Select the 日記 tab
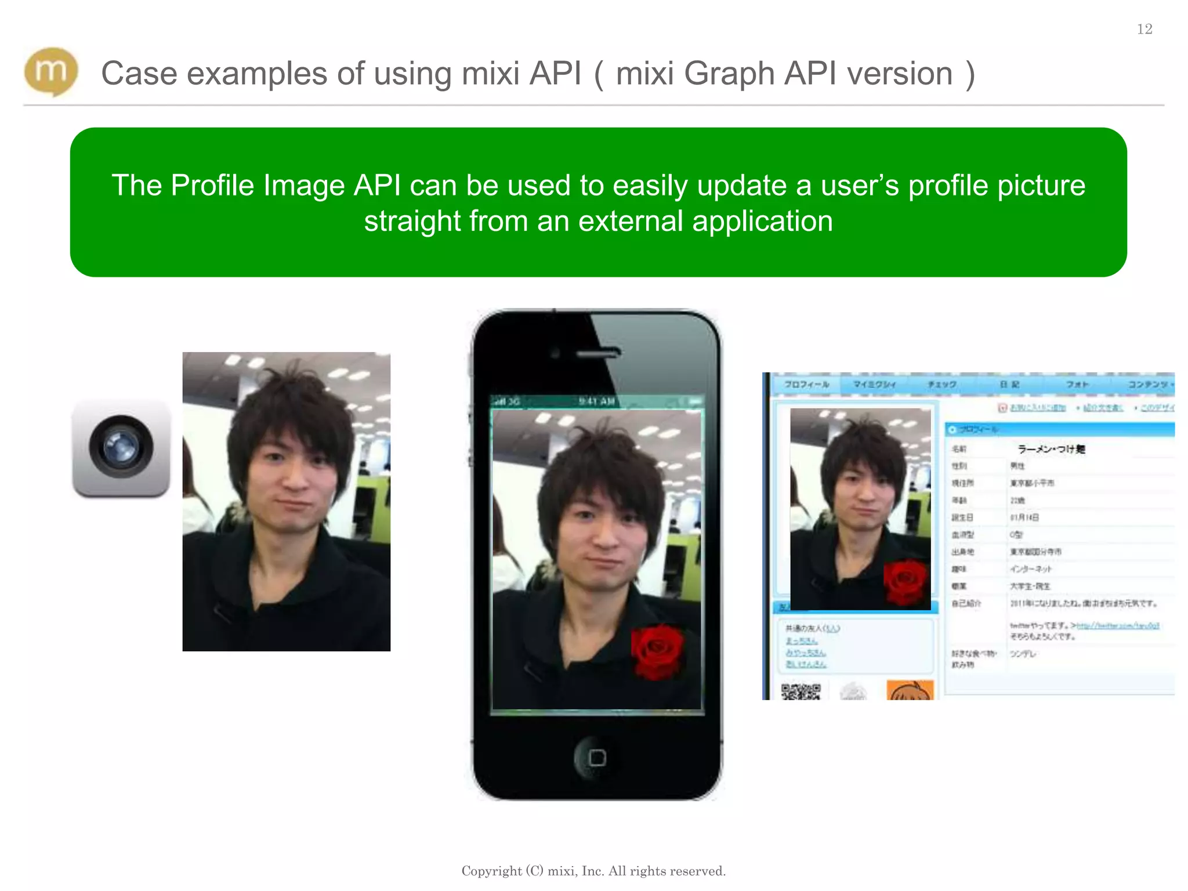 click(1009, 385)
